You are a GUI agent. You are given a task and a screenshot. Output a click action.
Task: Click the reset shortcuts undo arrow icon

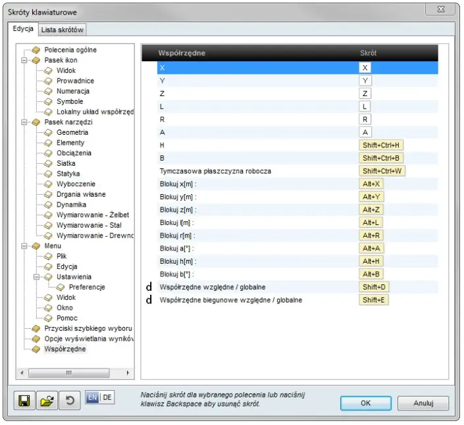click(x=68, y=401)
